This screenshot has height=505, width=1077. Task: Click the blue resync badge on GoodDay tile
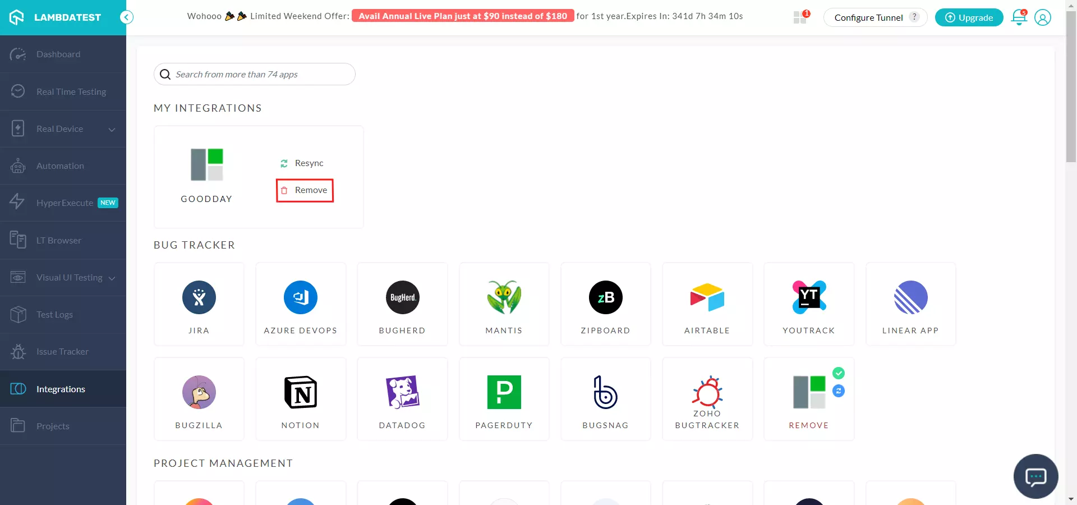839,391
